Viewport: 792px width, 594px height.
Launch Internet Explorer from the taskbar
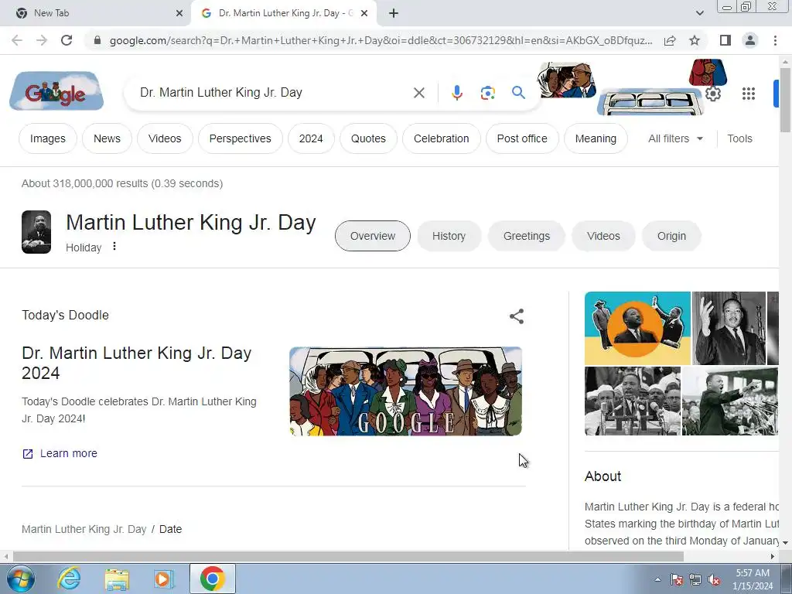tap(69, 579)
